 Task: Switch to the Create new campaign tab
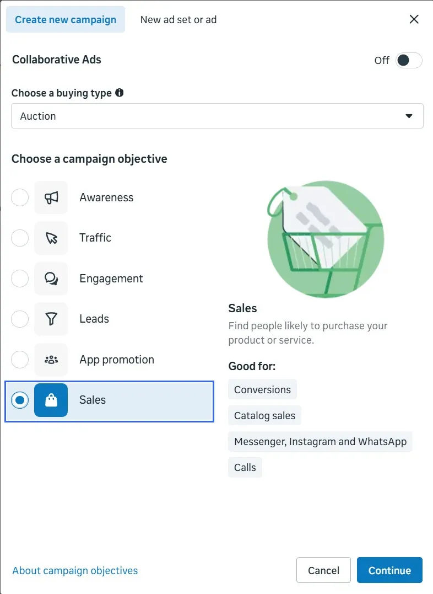(x=66, y=19)
